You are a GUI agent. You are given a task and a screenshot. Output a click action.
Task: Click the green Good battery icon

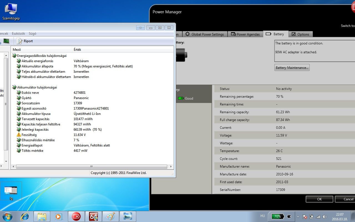[181, 98]
